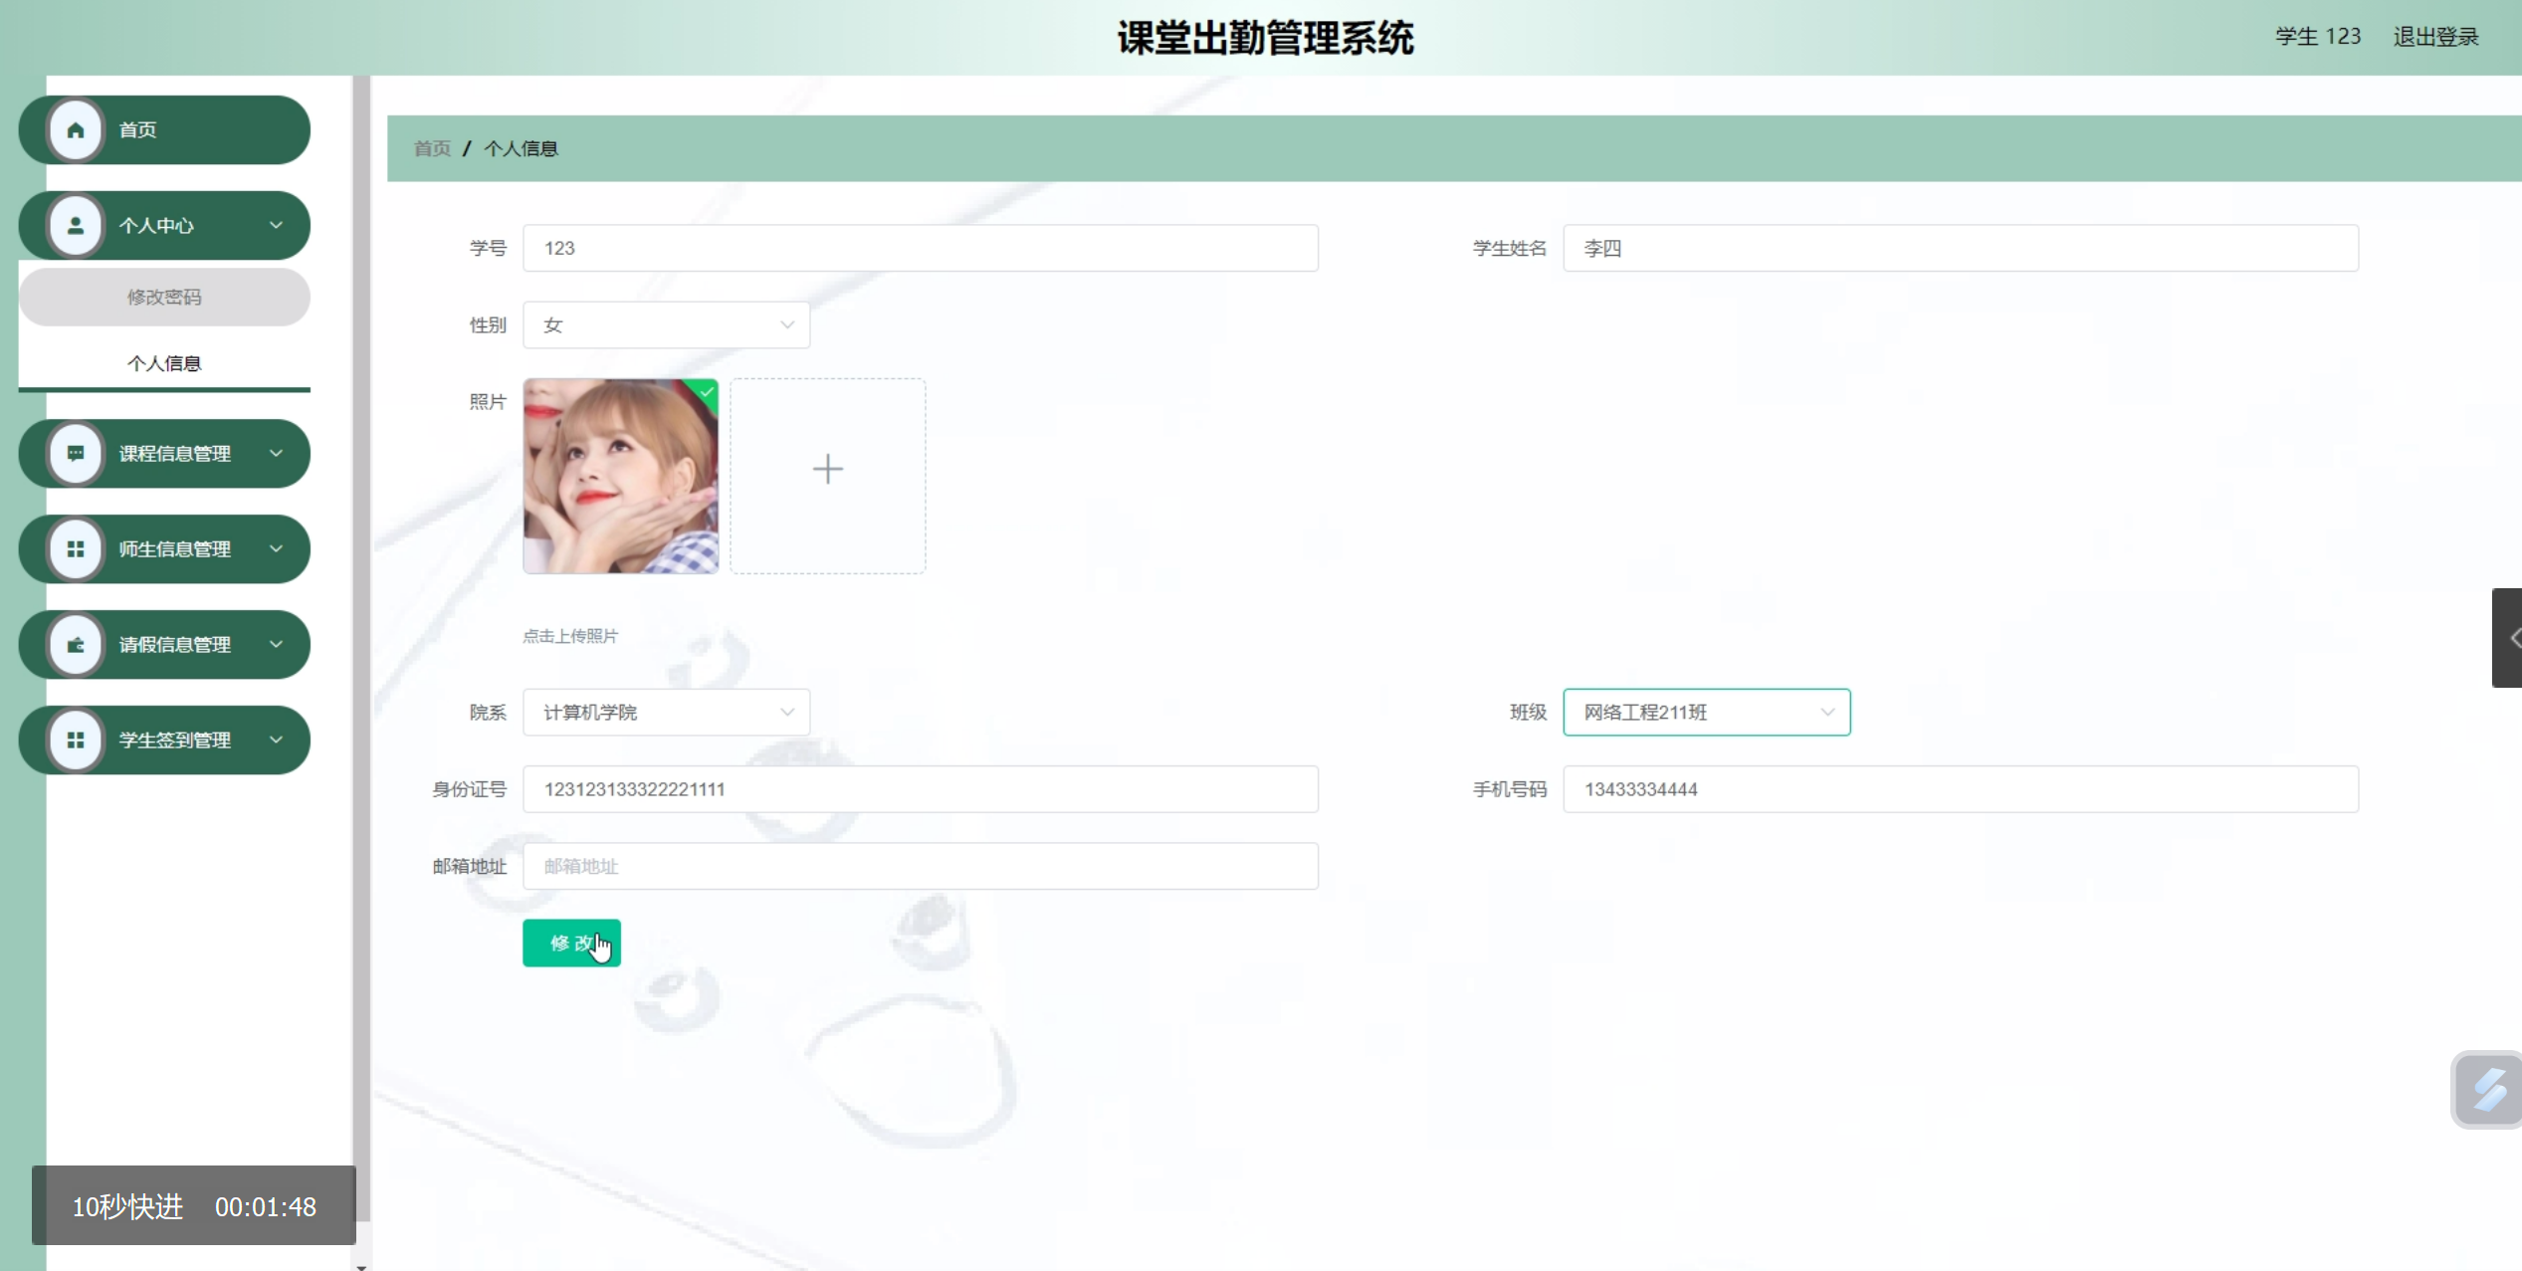
Task: Click 退出登录 to log out
Action: [2435, 37]
